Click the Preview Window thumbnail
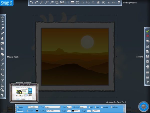The width and height of the screenshot is (150, 113). 24,93
